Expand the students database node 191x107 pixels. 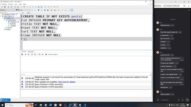(x=1, y=14)
